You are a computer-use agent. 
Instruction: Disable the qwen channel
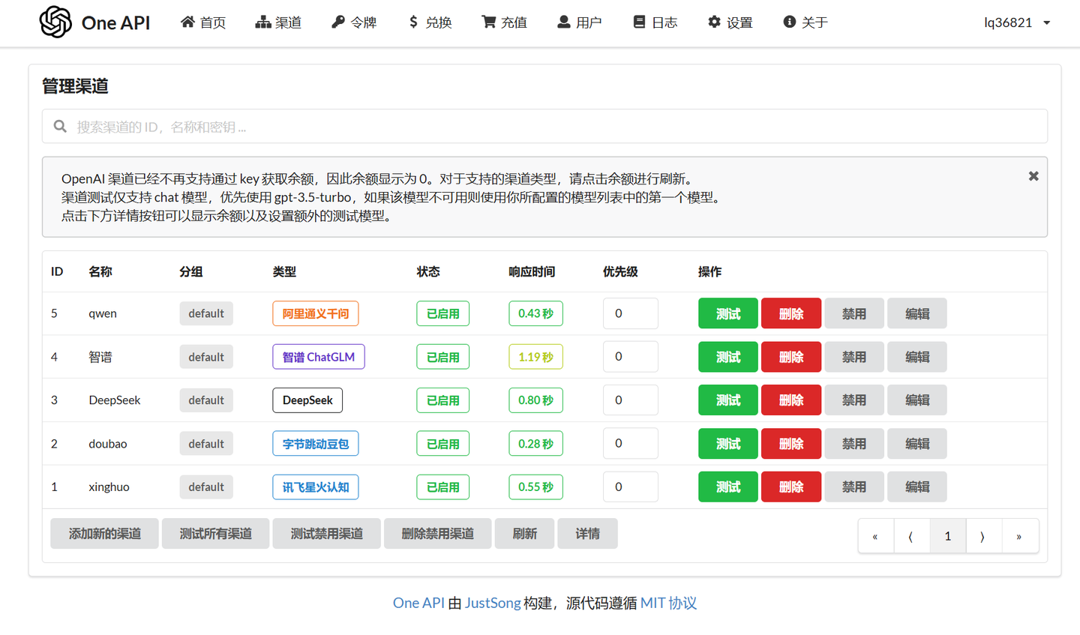[x=853, y=313]
